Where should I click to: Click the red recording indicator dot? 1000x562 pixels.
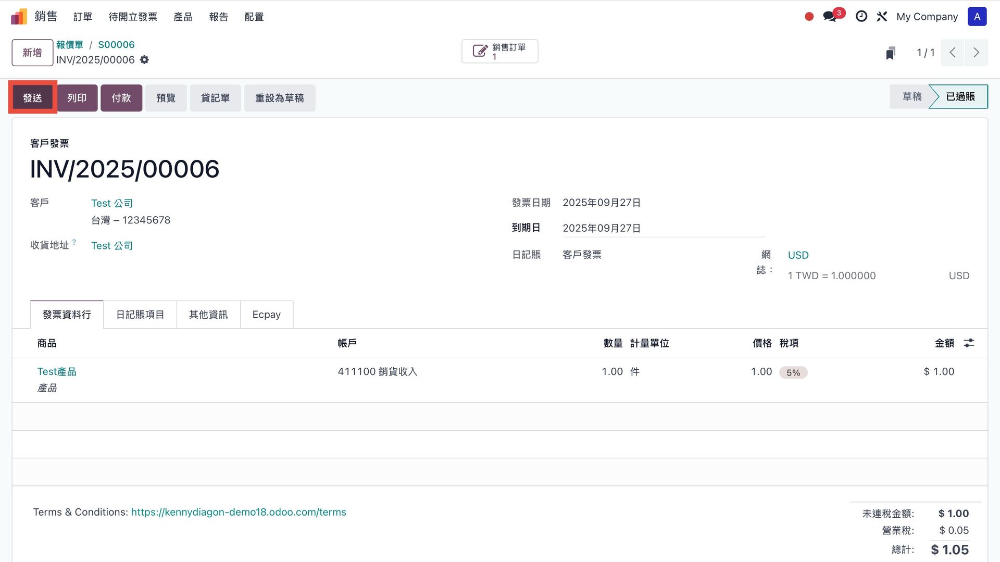pyautogui.click(x=809, y=17)
